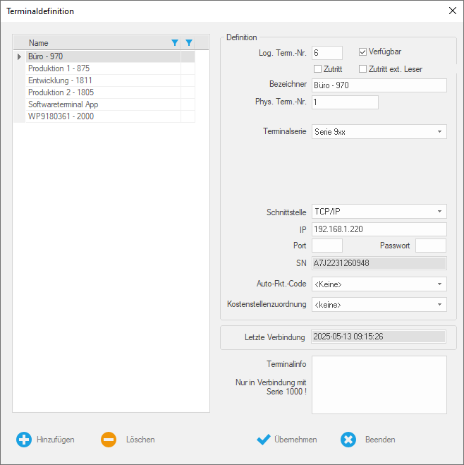464x465 pixels.
Task: Click the blue plus Hinzufügen icon
Action: coord(24,440)
